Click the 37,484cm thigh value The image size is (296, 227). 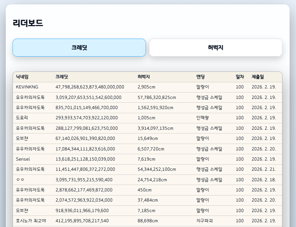click(148, 200)
